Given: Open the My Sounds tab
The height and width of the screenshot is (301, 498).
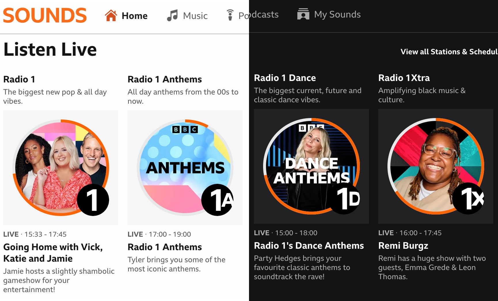Looking at the screenshot, I should (337, 14).
